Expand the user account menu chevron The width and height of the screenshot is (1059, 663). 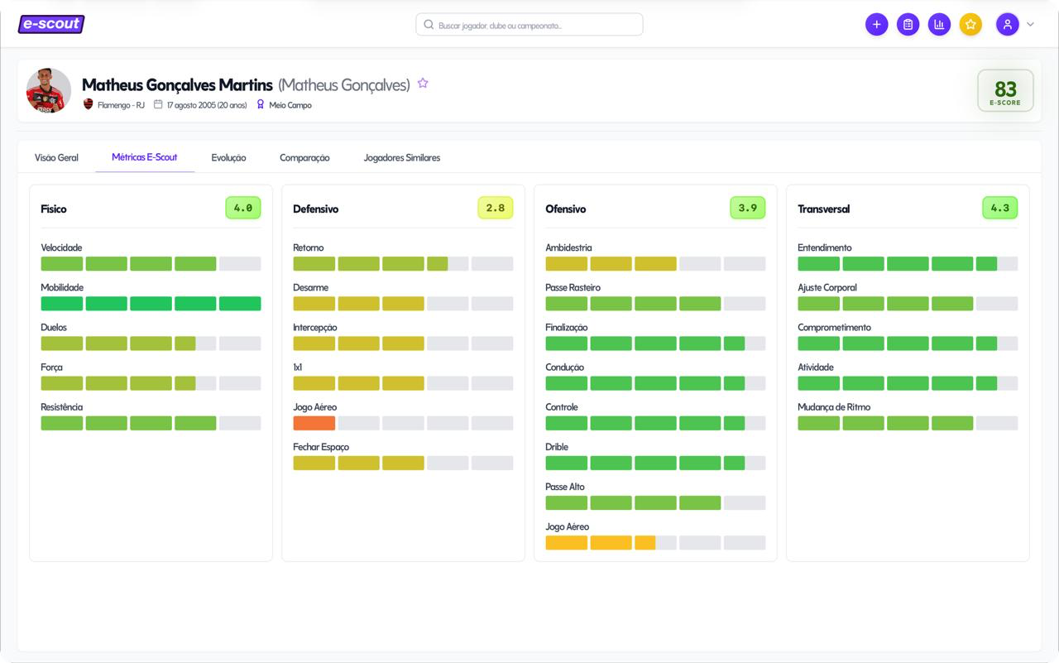tap(1030, 25)
